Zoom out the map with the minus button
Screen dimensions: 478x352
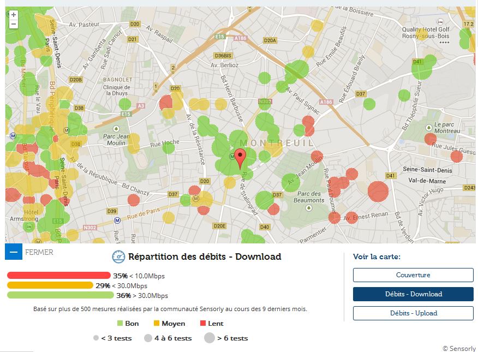point(14,24)
